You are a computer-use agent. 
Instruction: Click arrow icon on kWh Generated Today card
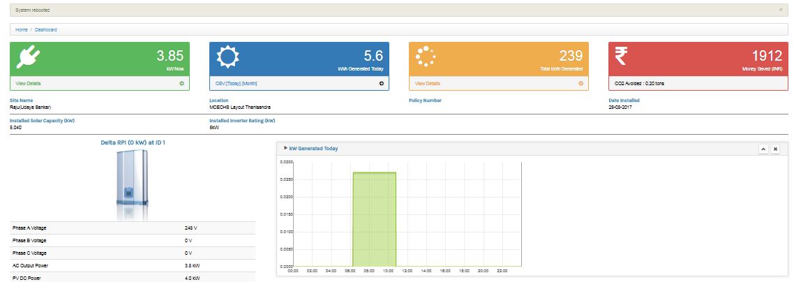pyautogui.click(x=382, y=84)
